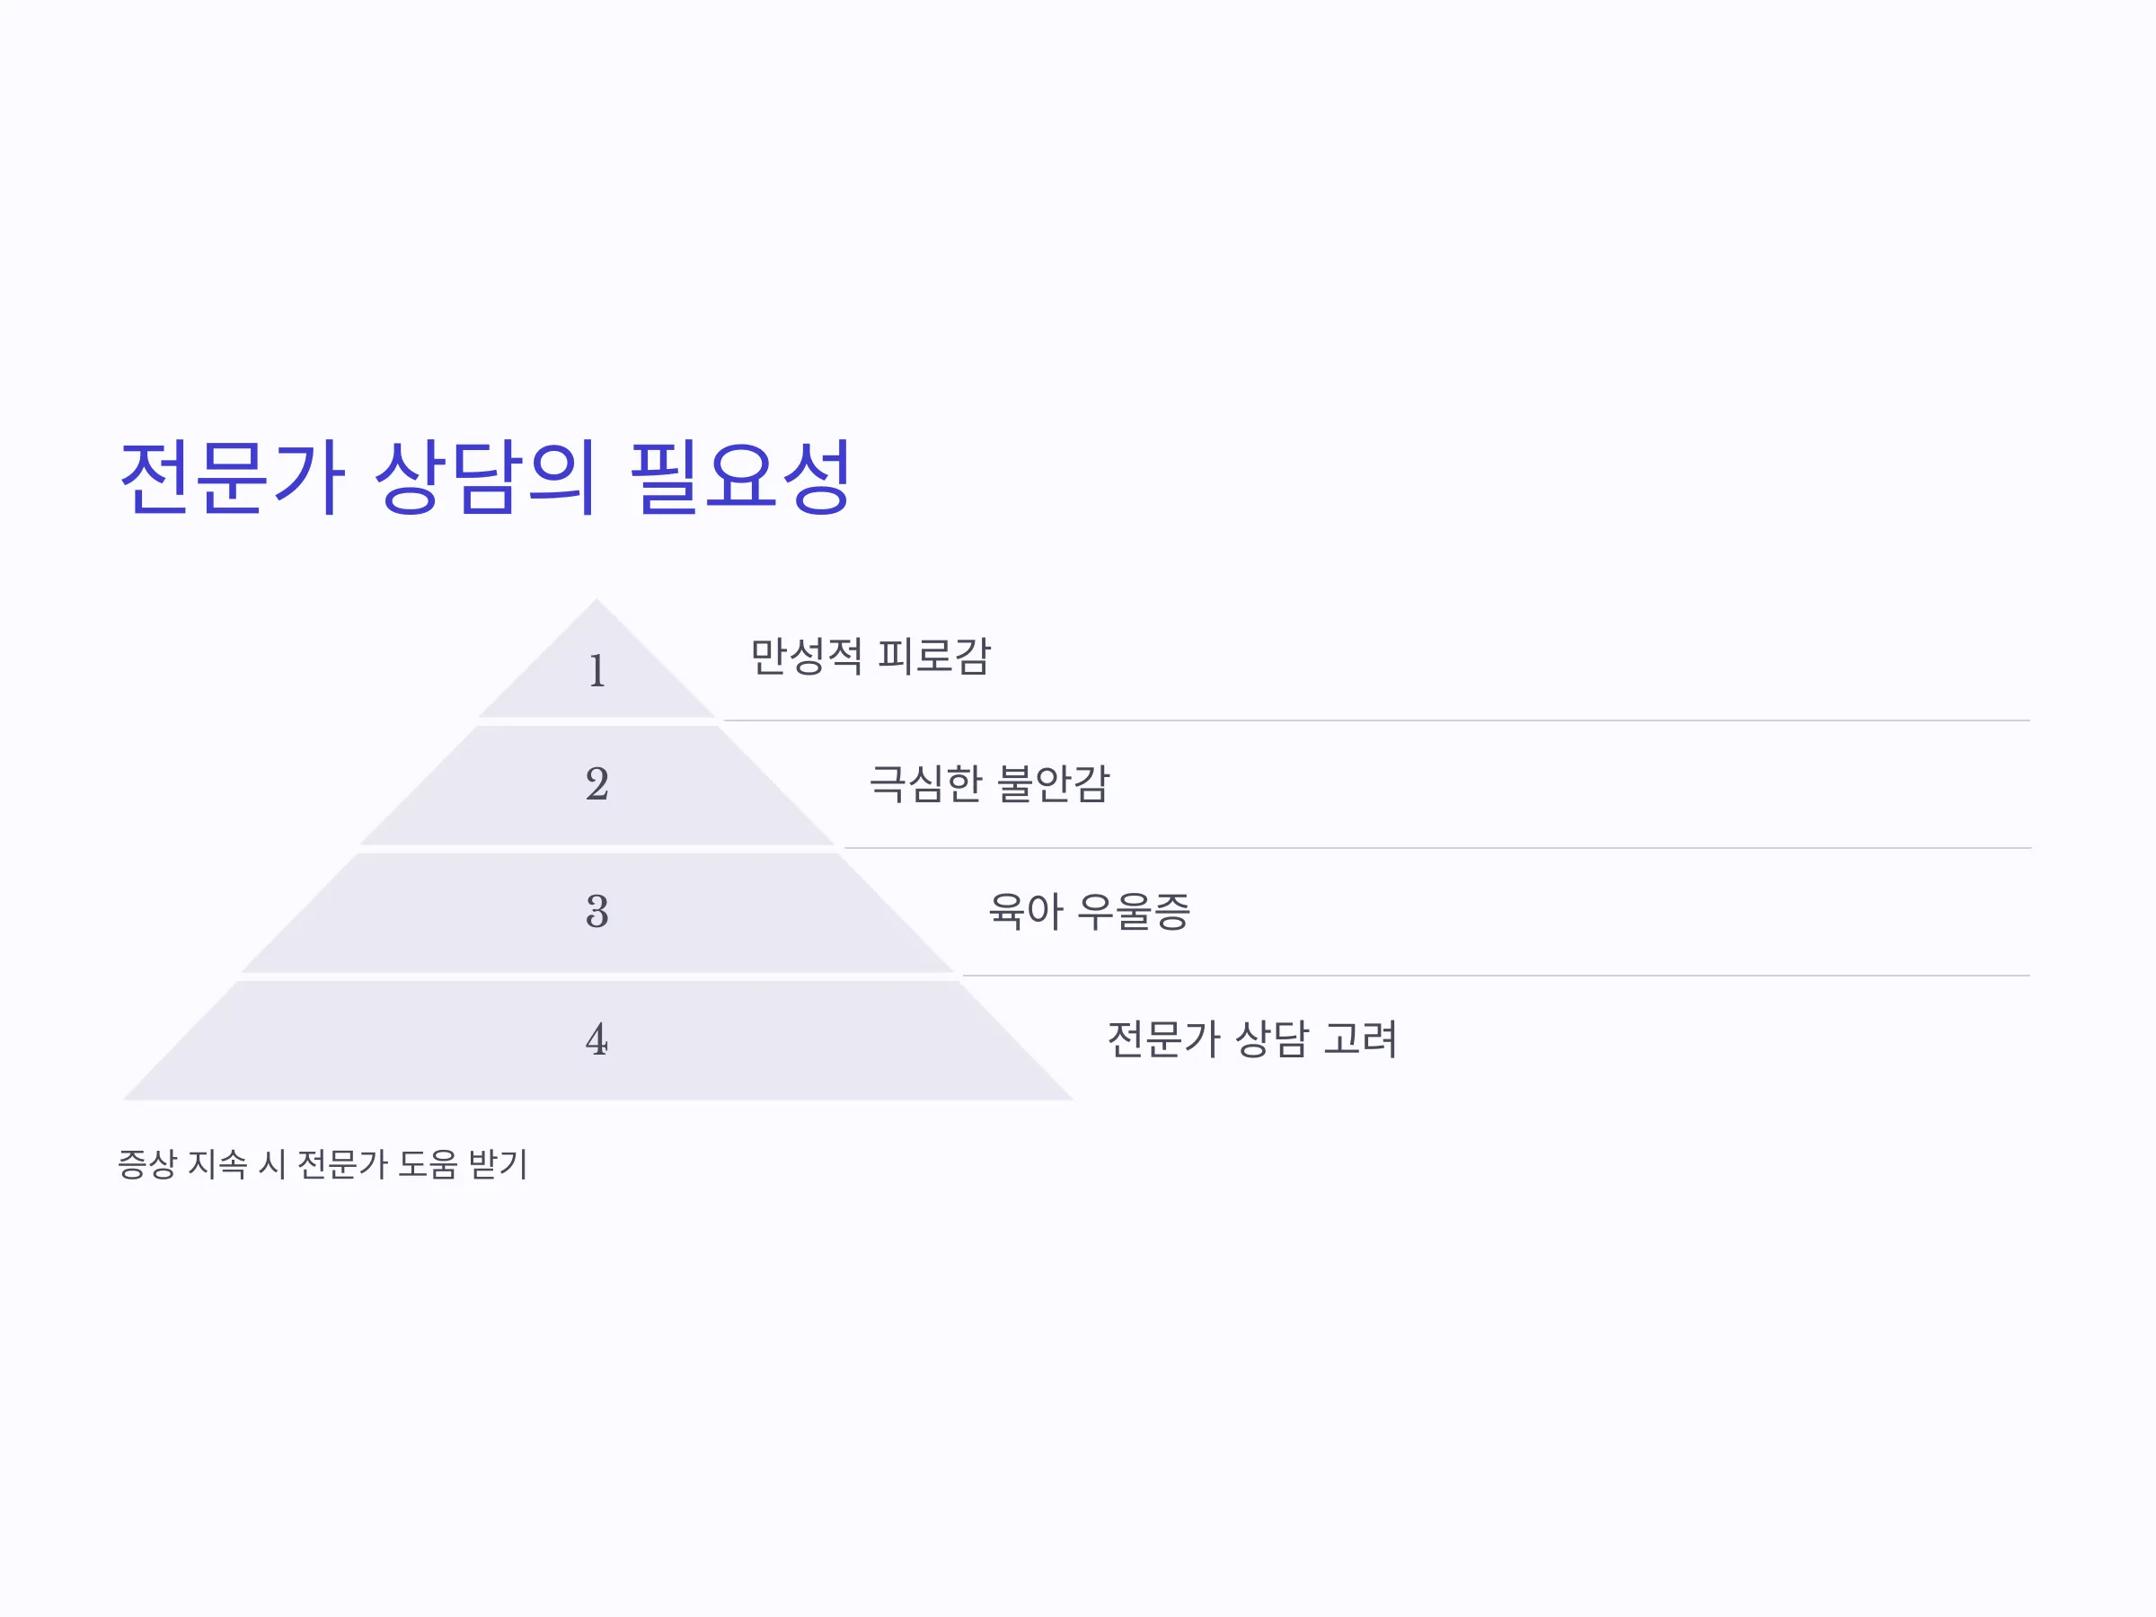
Task: Select the widest bottom pyramid tier
Action: tap(597, 1041)
